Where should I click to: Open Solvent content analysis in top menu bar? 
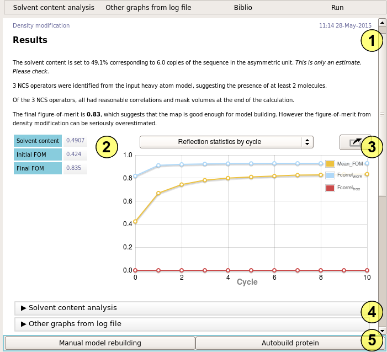(54, 8)
